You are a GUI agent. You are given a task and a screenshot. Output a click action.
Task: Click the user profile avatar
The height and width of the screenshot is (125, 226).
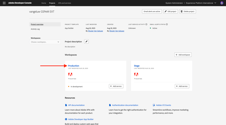[222, 3]
